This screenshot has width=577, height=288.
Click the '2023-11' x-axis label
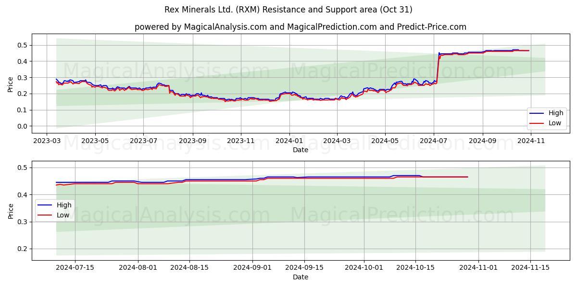241,141
